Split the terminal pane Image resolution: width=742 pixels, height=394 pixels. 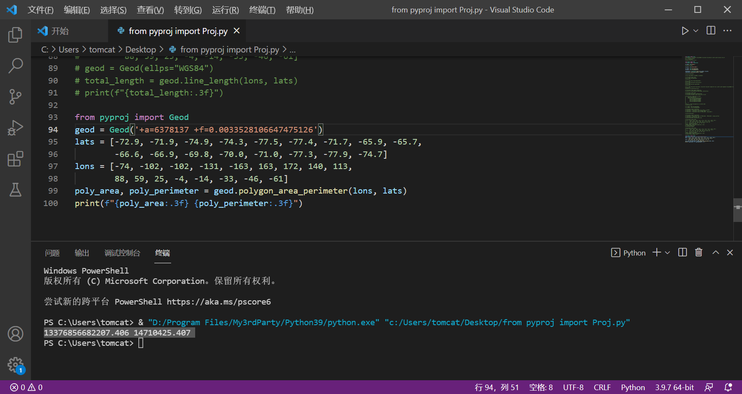(683, 252)
